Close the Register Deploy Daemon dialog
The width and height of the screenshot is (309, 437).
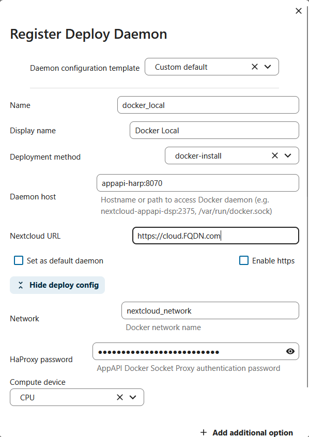[298, 11]
